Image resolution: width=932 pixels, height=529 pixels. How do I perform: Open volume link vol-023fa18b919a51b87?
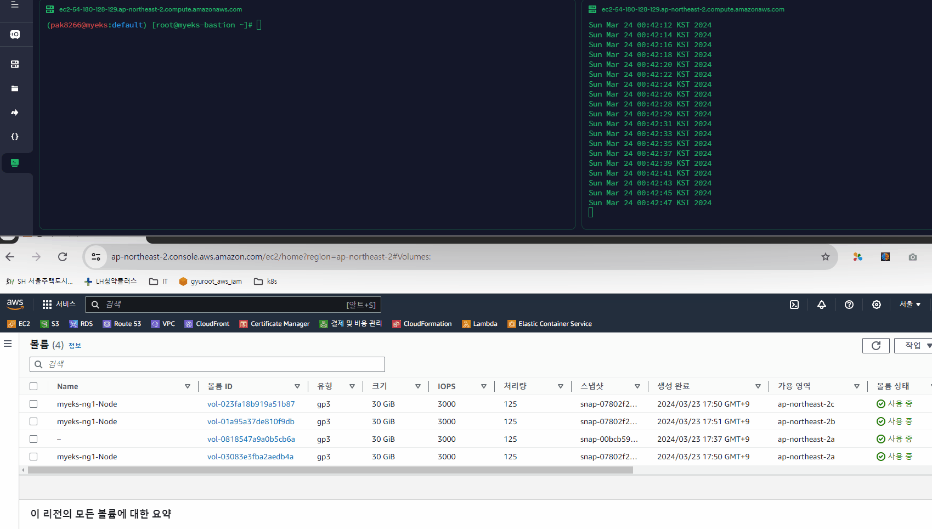pos(251,404)
